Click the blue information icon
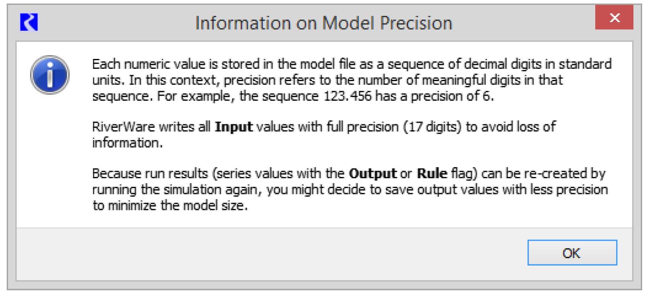Image resolution: width=650 pixels, height=295 pixels. [50, 75]
